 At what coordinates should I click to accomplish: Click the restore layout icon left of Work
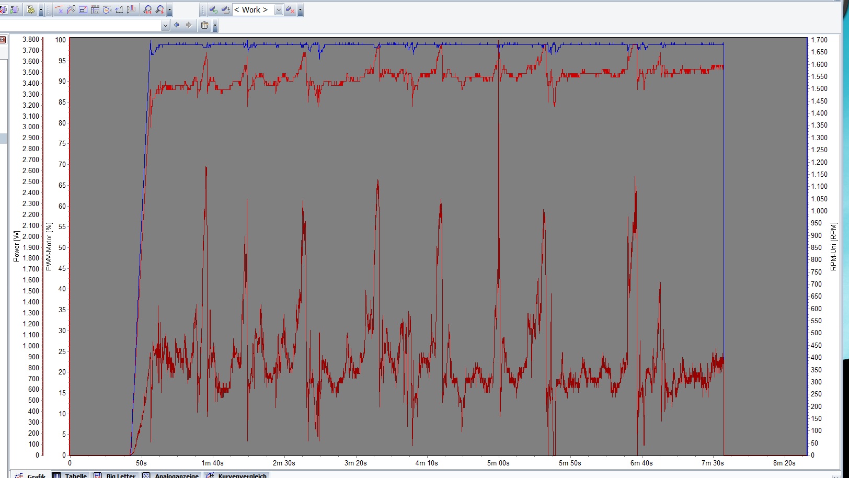213,9
